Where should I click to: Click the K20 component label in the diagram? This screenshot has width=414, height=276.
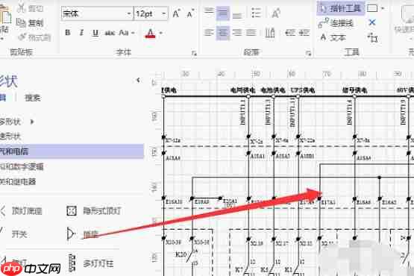(181, 254)
